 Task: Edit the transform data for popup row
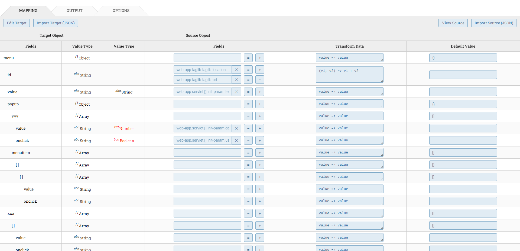pyautogui.click(x=350, y=104)
